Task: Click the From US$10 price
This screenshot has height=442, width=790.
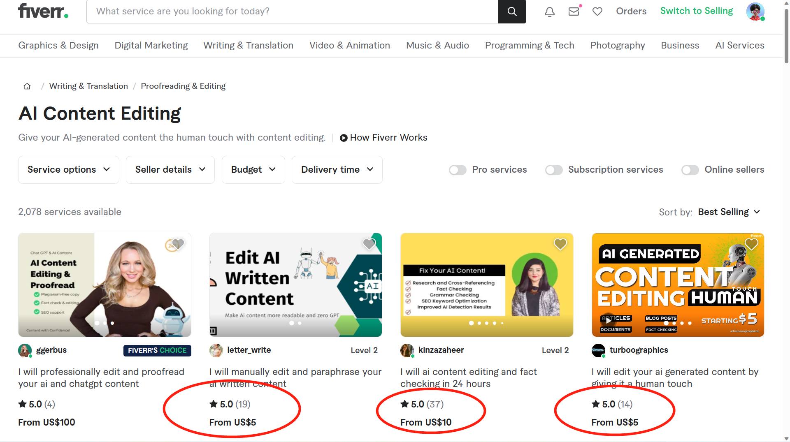Action: [426, 422]
